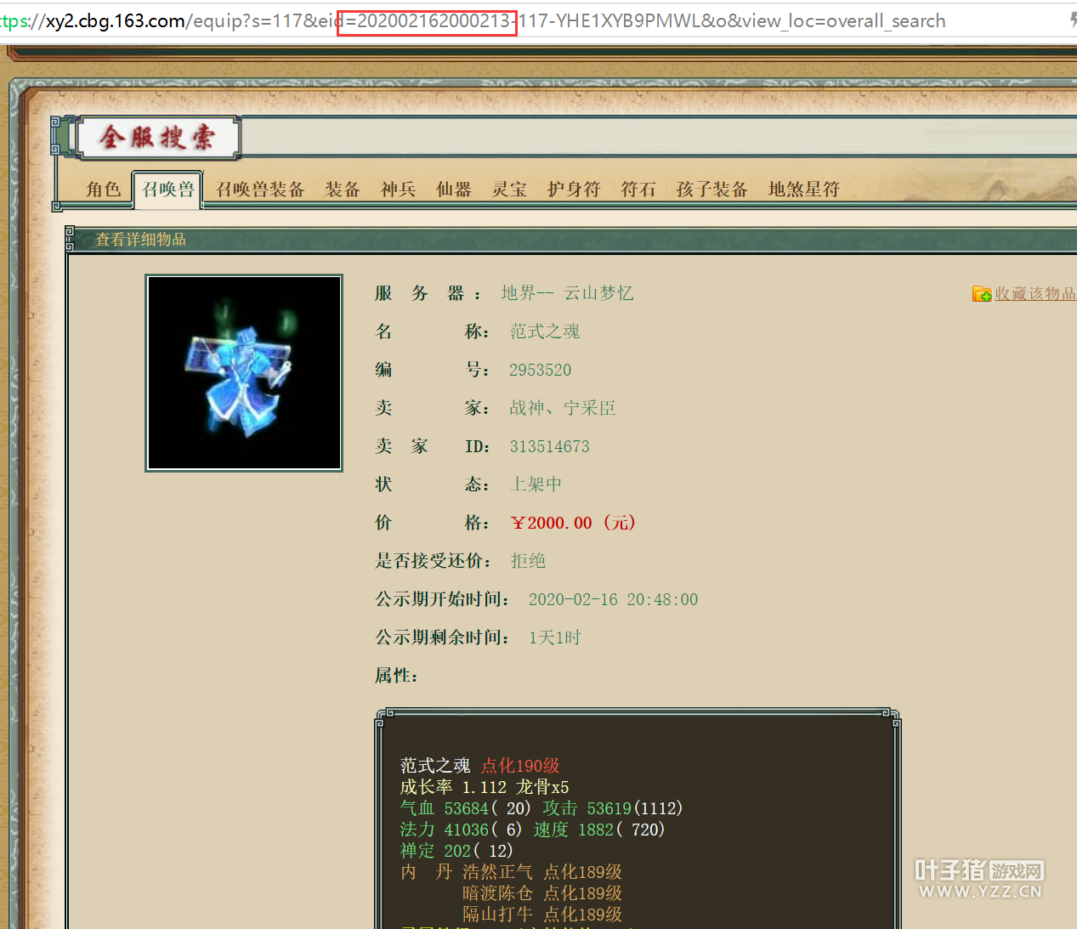Go to the 装备 tab
1077x929 pixels.
[x=342, y=190]
